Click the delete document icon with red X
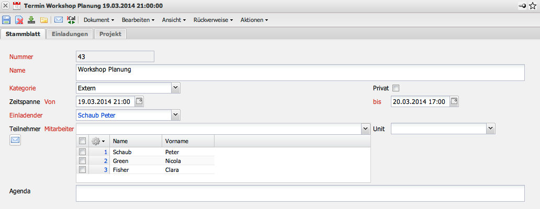Image resolution: width=540 pixels, height=209 pixels. (x=19, y=20)
